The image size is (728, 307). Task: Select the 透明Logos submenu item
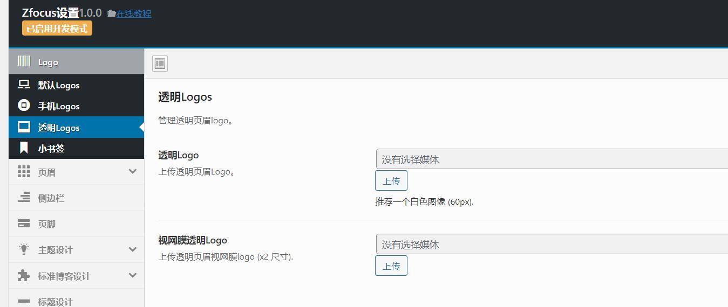click(x=76, y=127)
